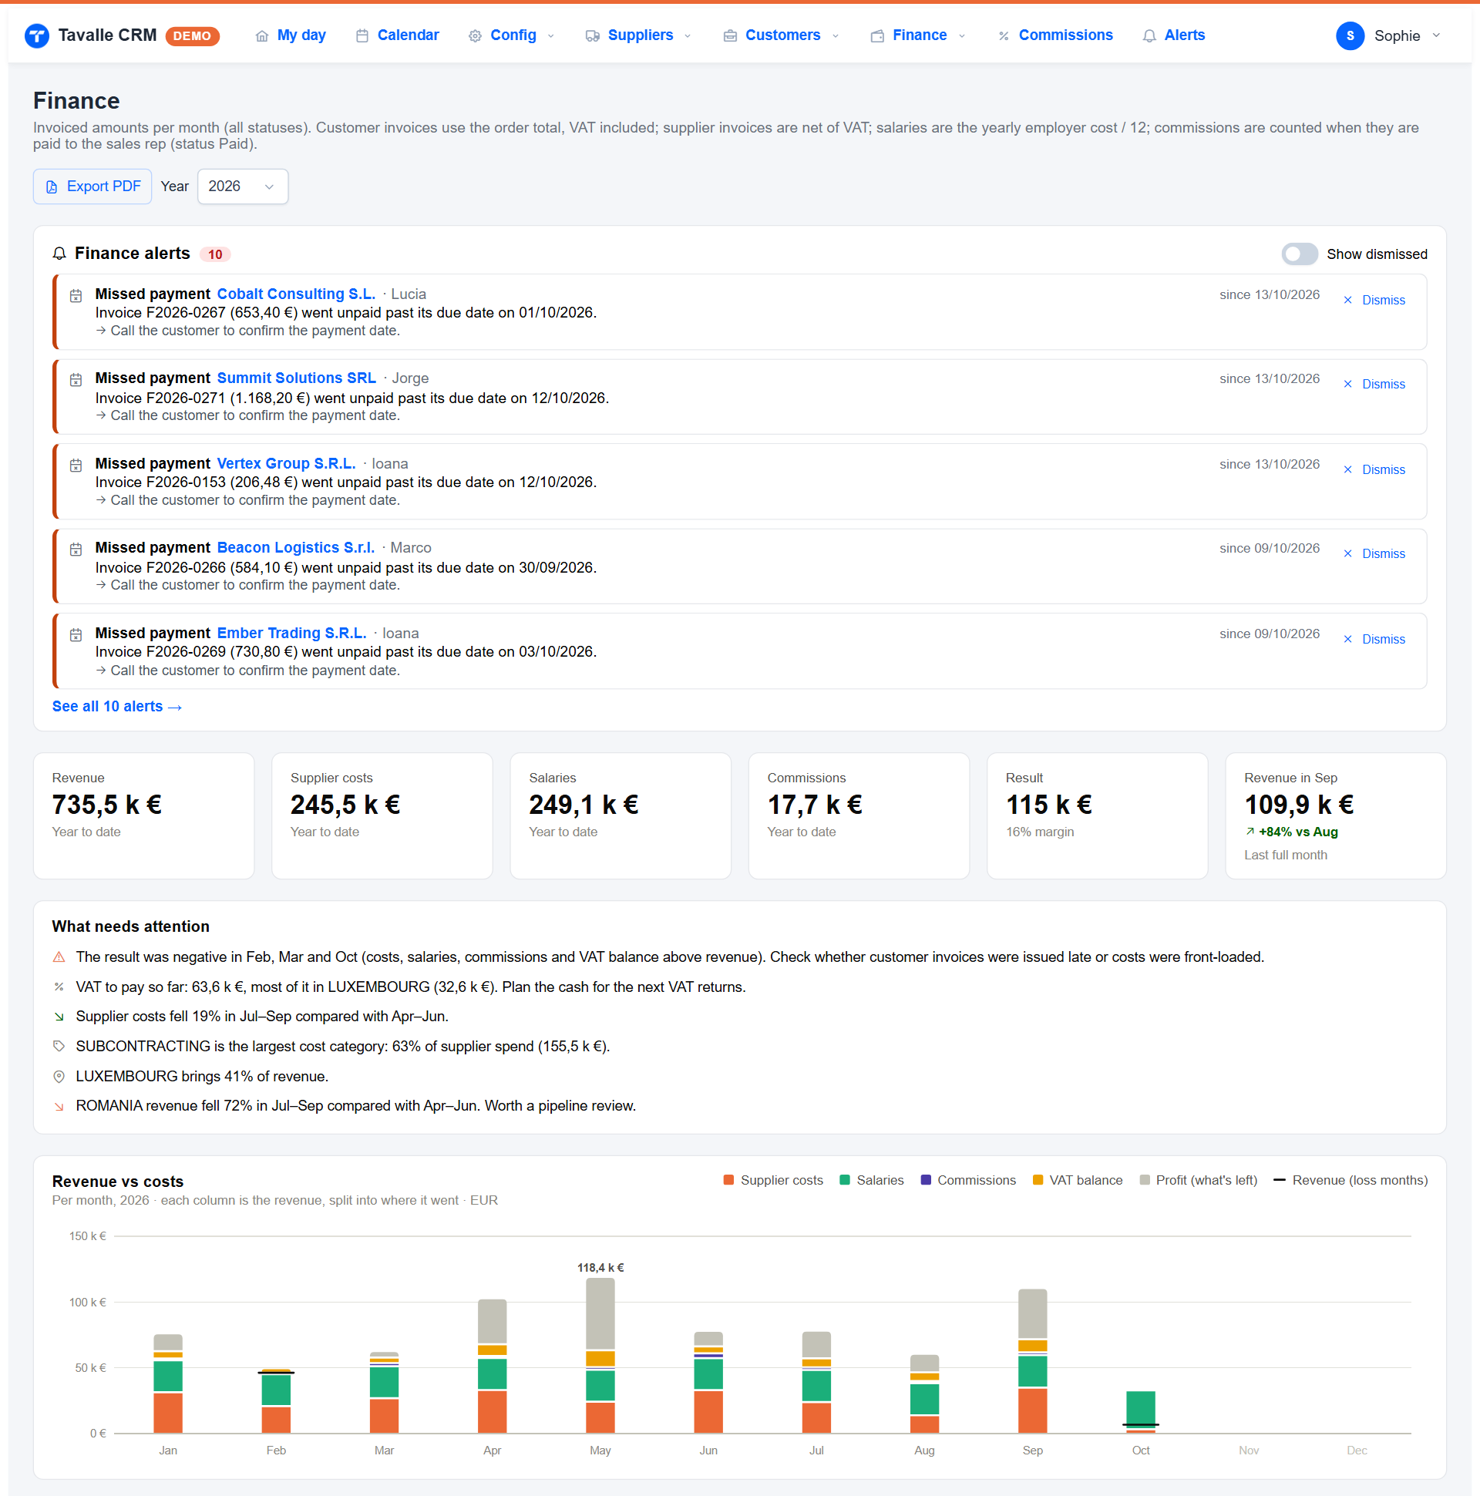1480x1496 pixels.
Task: Toggle Supplier costs series in chart legend
Action: (772, 1180)
